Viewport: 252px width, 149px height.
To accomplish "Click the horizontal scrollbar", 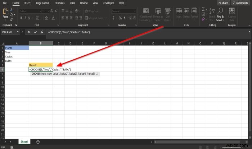I will tap(198, 142).
